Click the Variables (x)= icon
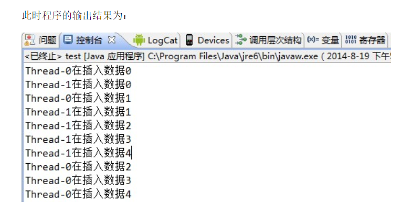412x212 pixels. (x=313, y=40)
